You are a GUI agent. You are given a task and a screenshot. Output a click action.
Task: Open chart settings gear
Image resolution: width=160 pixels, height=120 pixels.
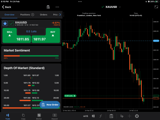[137, 116]
